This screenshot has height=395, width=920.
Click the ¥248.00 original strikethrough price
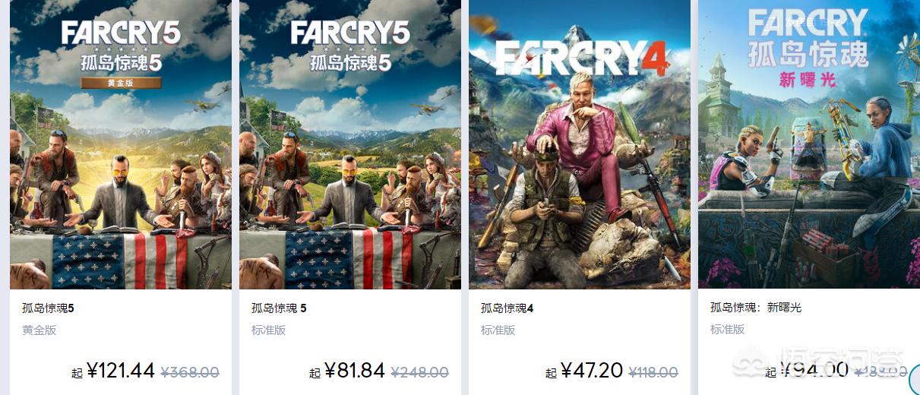click(420, 372)
